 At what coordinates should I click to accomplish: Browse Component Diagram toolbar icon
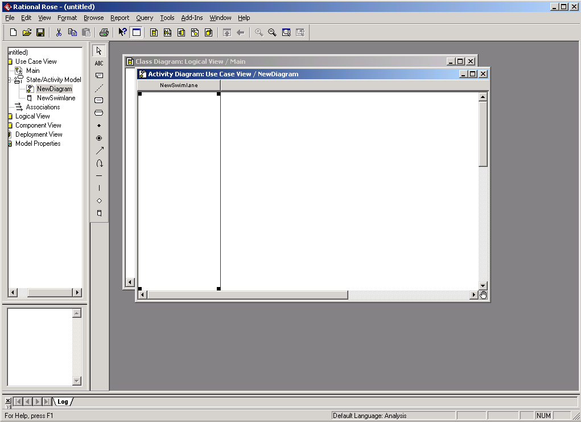click(181, 32)
